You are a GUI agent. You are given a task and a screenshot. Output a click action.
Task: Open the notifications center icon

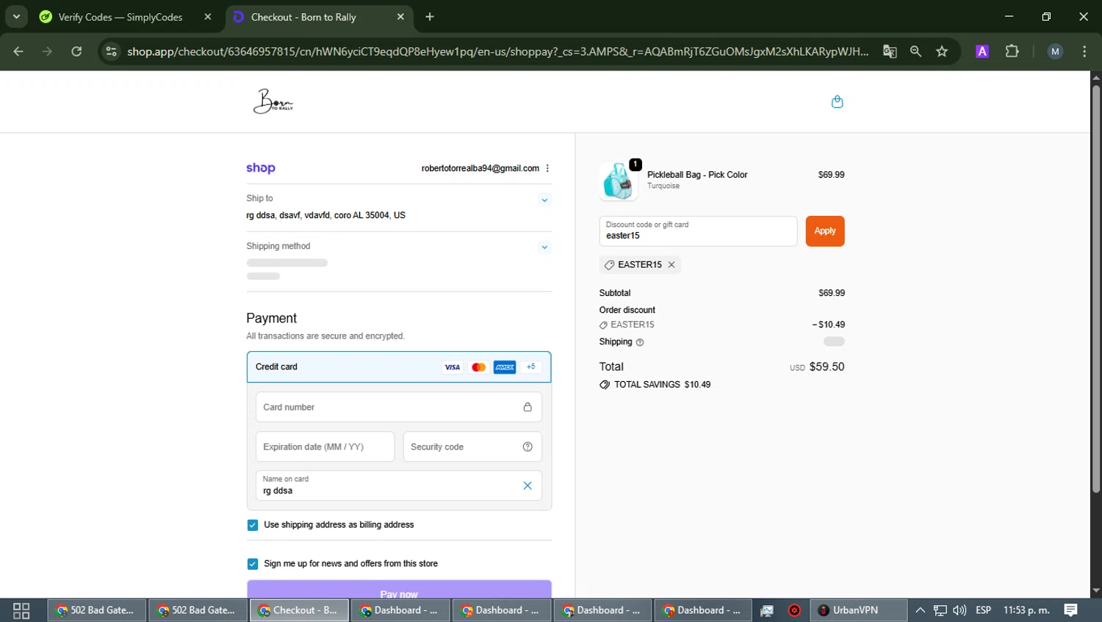coord(1071,610)
